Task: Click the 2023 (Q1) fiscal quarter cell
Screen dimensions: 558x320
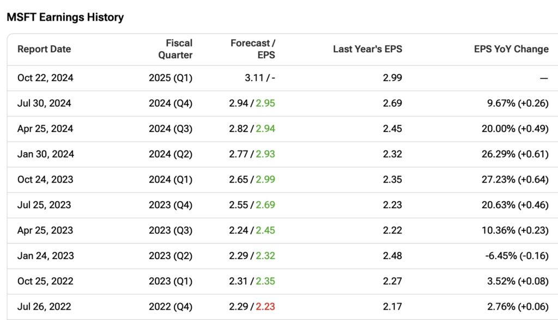Action: (x=171, y=281)
